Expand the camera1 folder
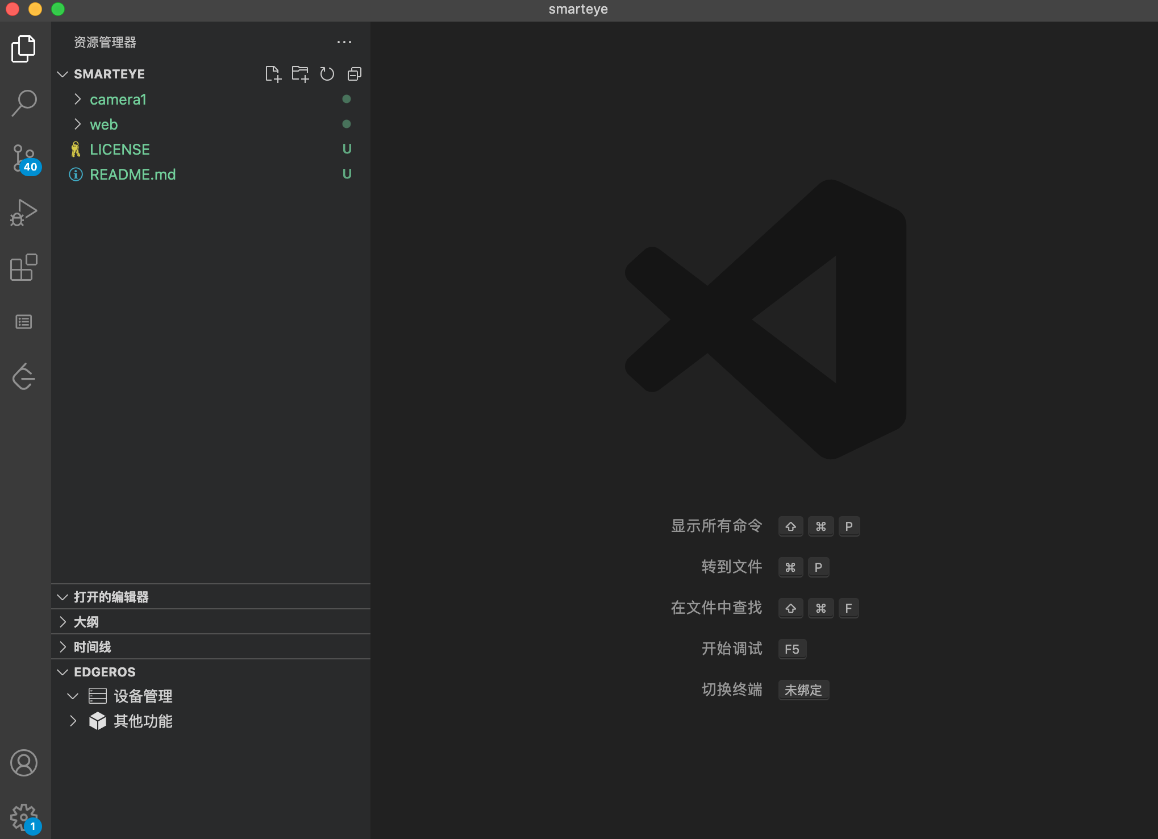This screenshot has height=839, width=1158. pos(78,99)
